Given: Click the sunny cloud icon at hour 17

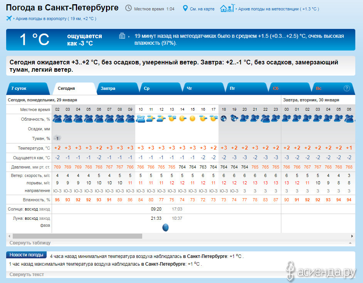Looking at the screenshot, I should [x=213, y=119].
